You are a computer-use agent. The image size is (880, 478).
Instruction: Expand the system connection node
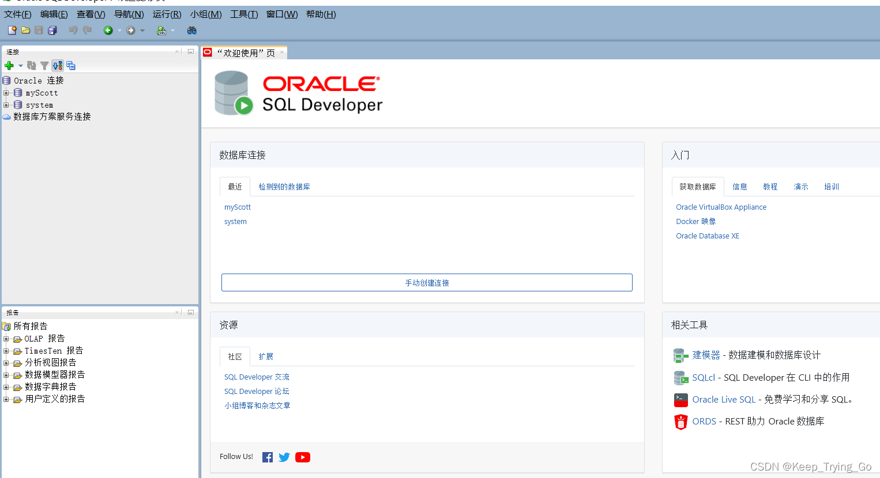(6, 105)
